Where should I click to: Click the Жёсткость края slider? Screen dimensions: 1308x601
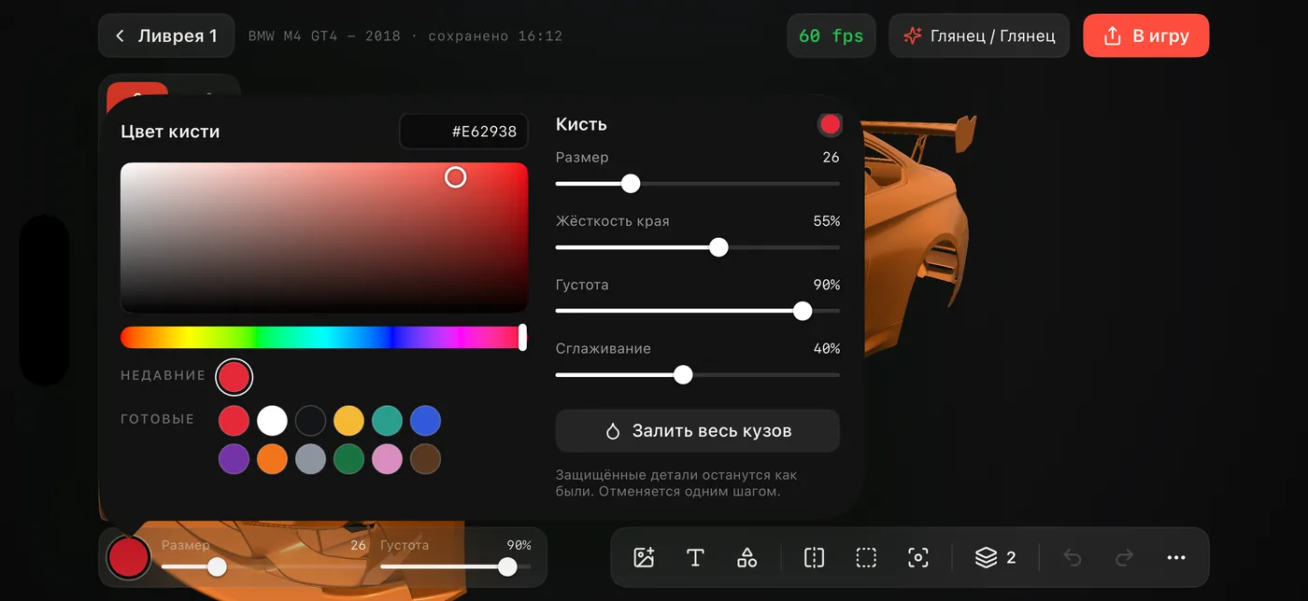[698, 247]
